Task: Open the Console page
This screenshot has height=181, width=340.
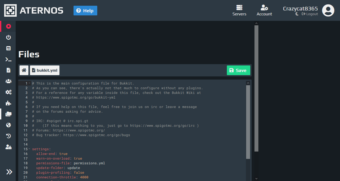Action: 9,59
